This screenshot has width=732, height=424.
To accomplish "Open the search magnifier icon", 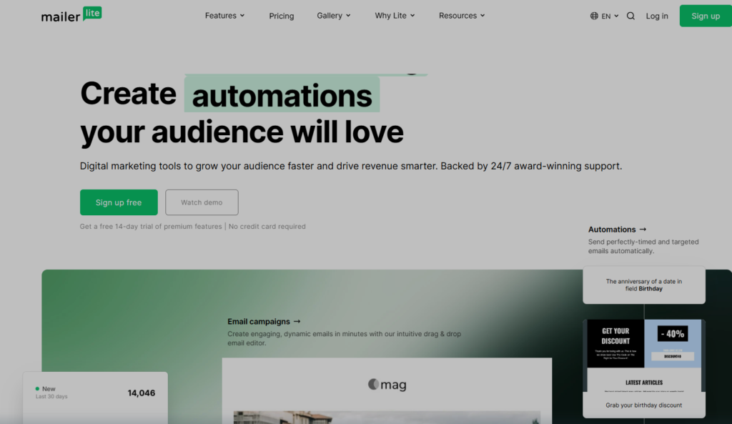I will pyautogui.click(x=630, y=16).
